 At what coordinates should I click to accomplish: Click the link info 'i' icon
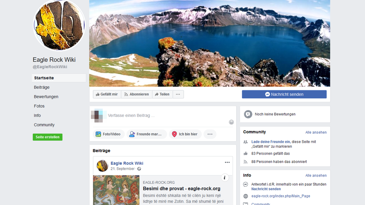pos(225,178)
